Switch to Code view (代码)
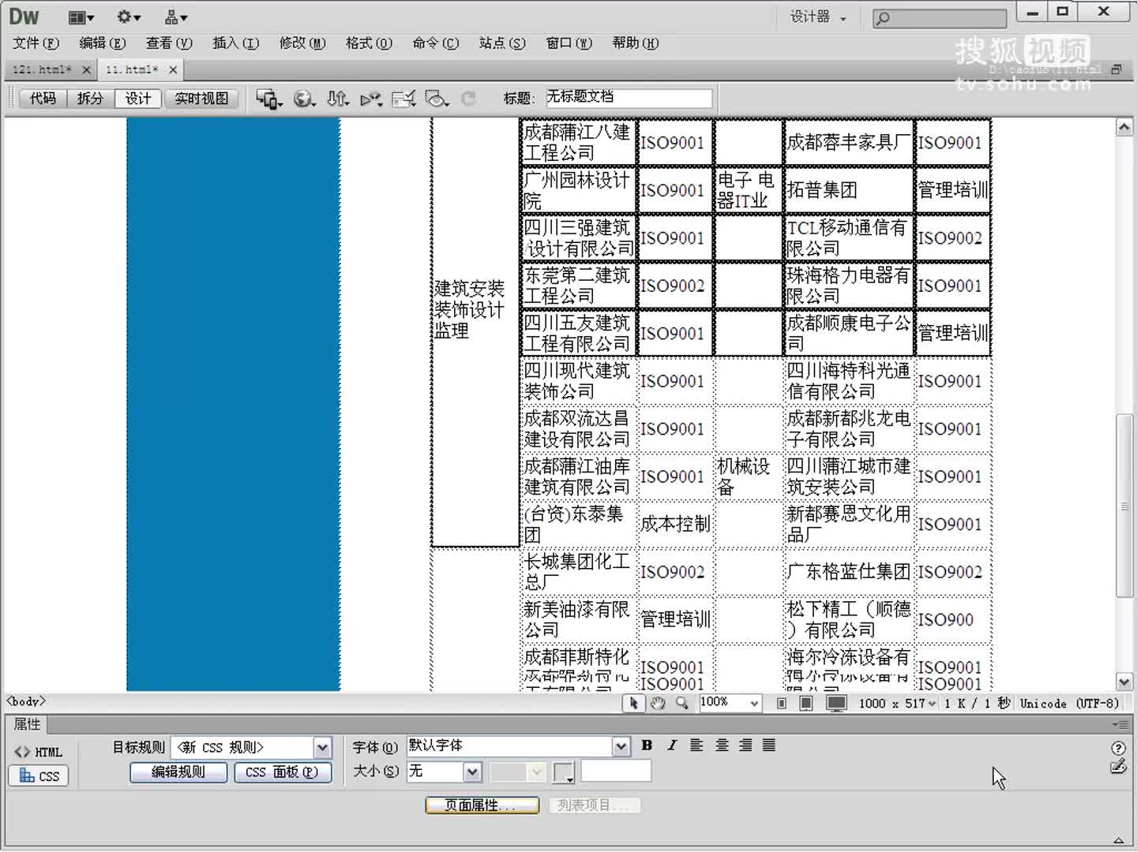1137x852 pixels. tap(43, 99)
